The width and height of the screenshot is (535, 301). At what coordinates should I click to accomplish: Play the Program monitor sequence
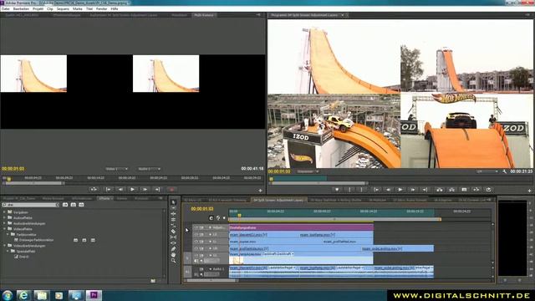[400, 190]
